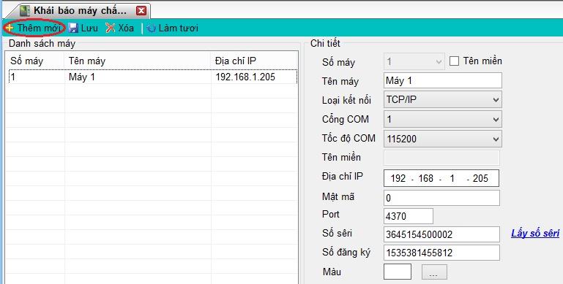
Task: Click the Port field showing 4370
Action: [x=409, y=216]
